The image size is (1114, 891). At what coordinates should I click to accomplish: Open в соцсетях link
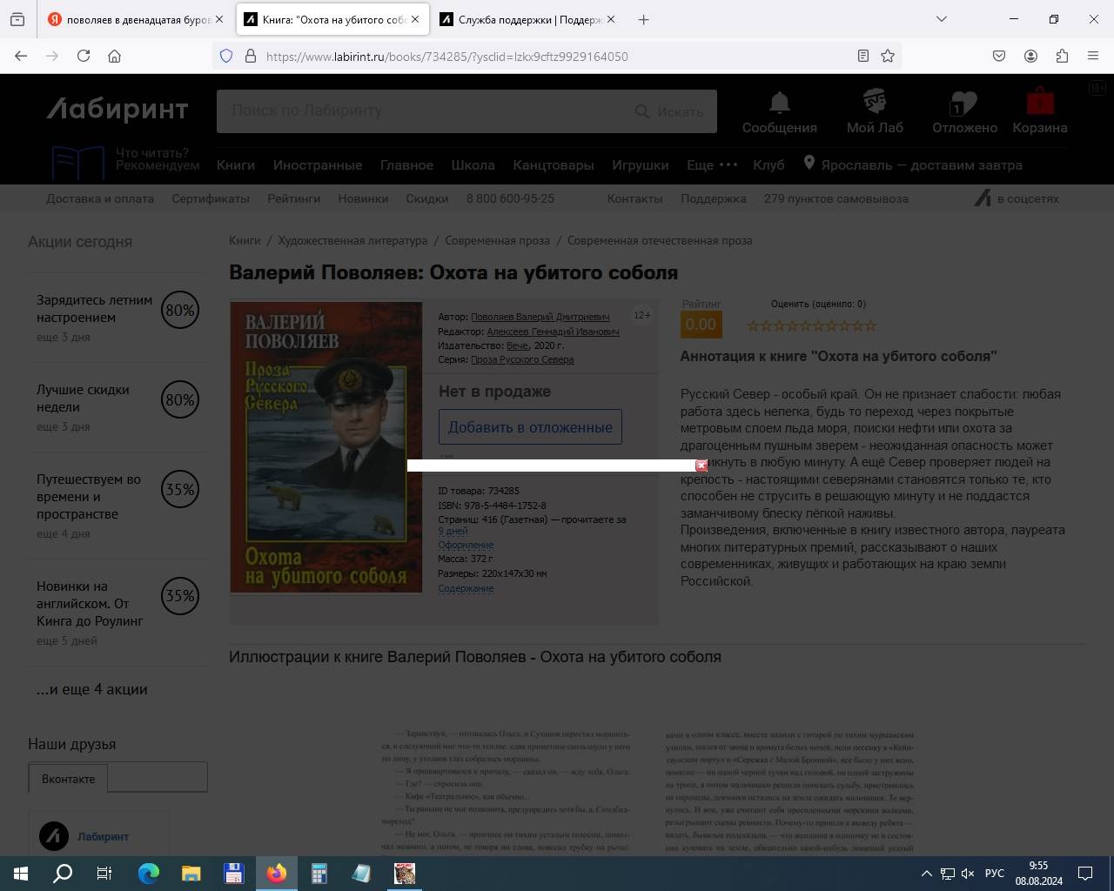pyautogui.click(x=1017, y=198)
